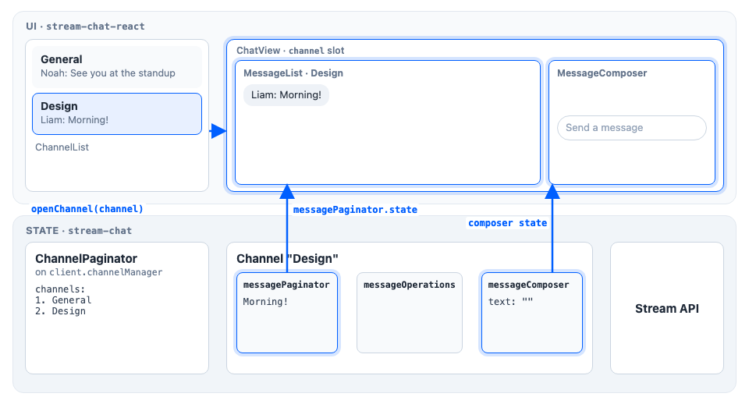Image resolution: width=749 pixels, height=404 pixels.
Task: Click the MessageComposer panel title
Action: (x=602, y=73)
